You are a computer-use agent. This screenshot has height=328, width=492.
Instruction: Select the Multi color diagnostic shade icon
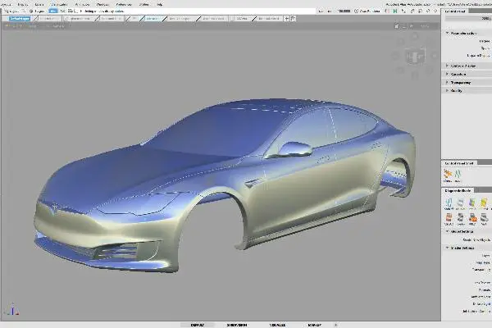point(449,203)
